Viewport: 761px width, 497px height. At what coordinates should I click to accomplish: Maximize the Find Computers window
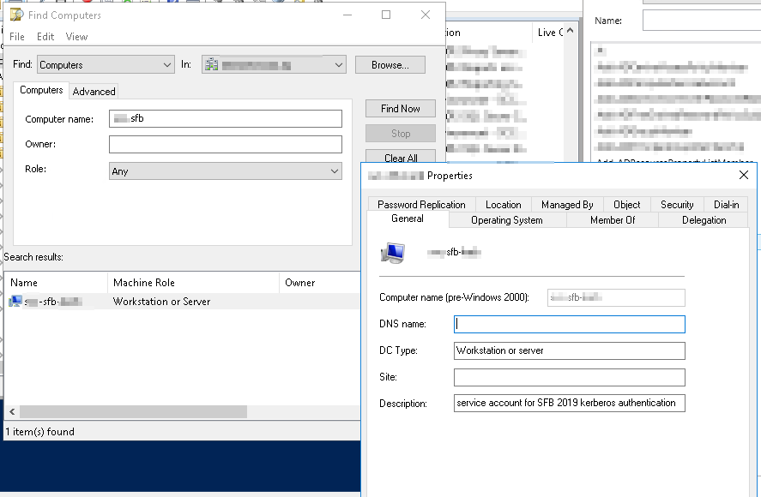click(386, 15)
